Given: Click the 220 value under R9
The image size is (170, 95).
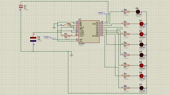Looking at the screenshot, I should pyautogui.click(x=125, y=13).
